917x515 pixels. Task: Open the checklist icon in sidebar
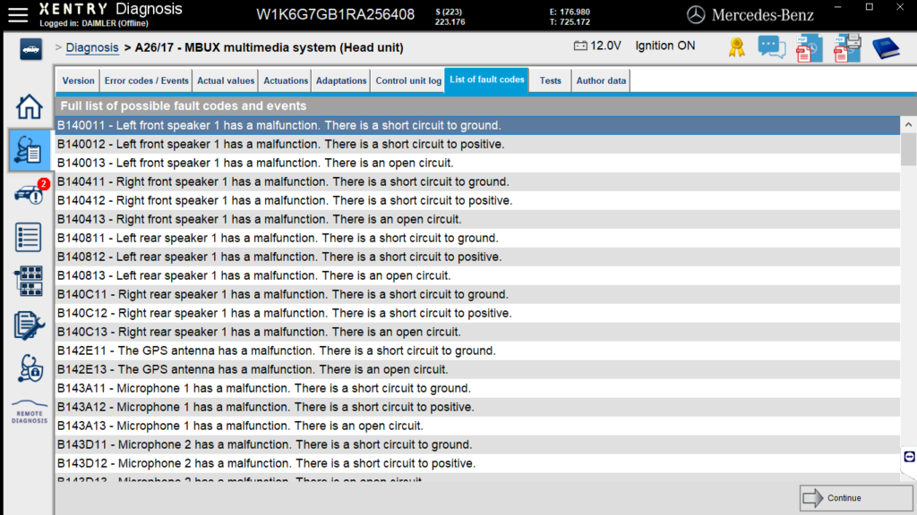coord(29,237)
